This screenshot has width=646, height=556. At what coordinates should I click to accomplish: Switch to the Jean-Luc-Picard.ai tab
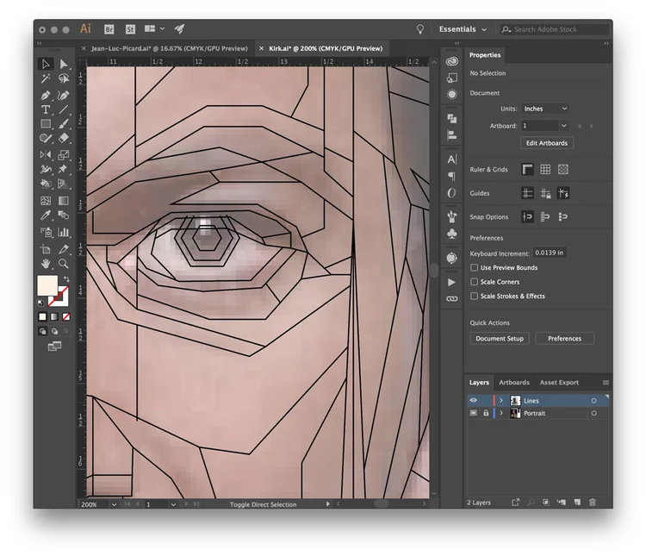click(x=170, y=48)
